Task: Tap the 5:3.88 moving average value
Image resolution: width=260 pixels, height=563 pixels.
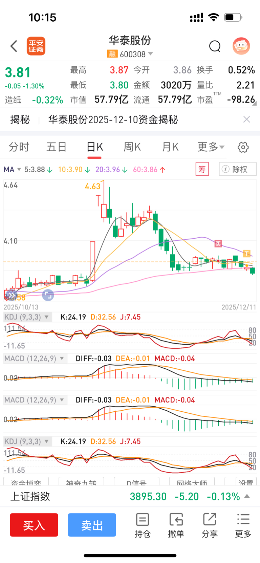Action: (38, 169)
